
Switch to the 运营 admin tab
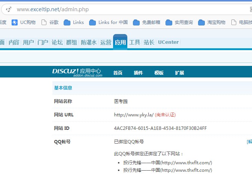point(106,42)
